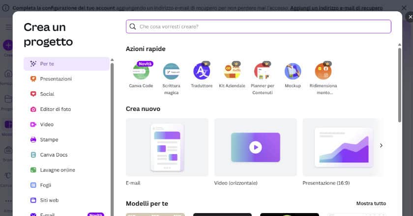Create a new E-mail design
Screen dimensions: 413x216
click(167, 147)
